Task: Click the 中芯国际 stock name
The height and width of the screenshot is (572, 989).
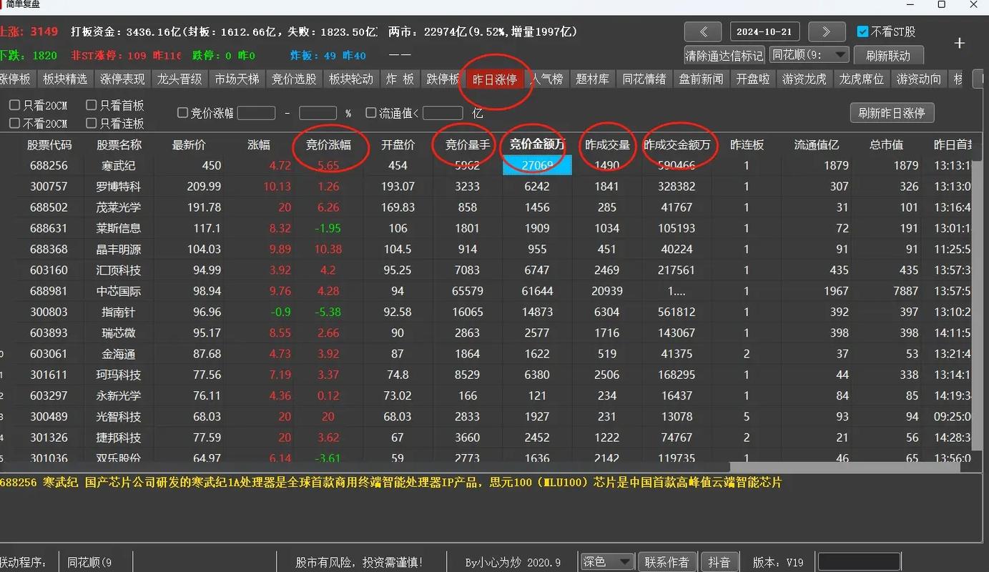Action: click(119, 291)
